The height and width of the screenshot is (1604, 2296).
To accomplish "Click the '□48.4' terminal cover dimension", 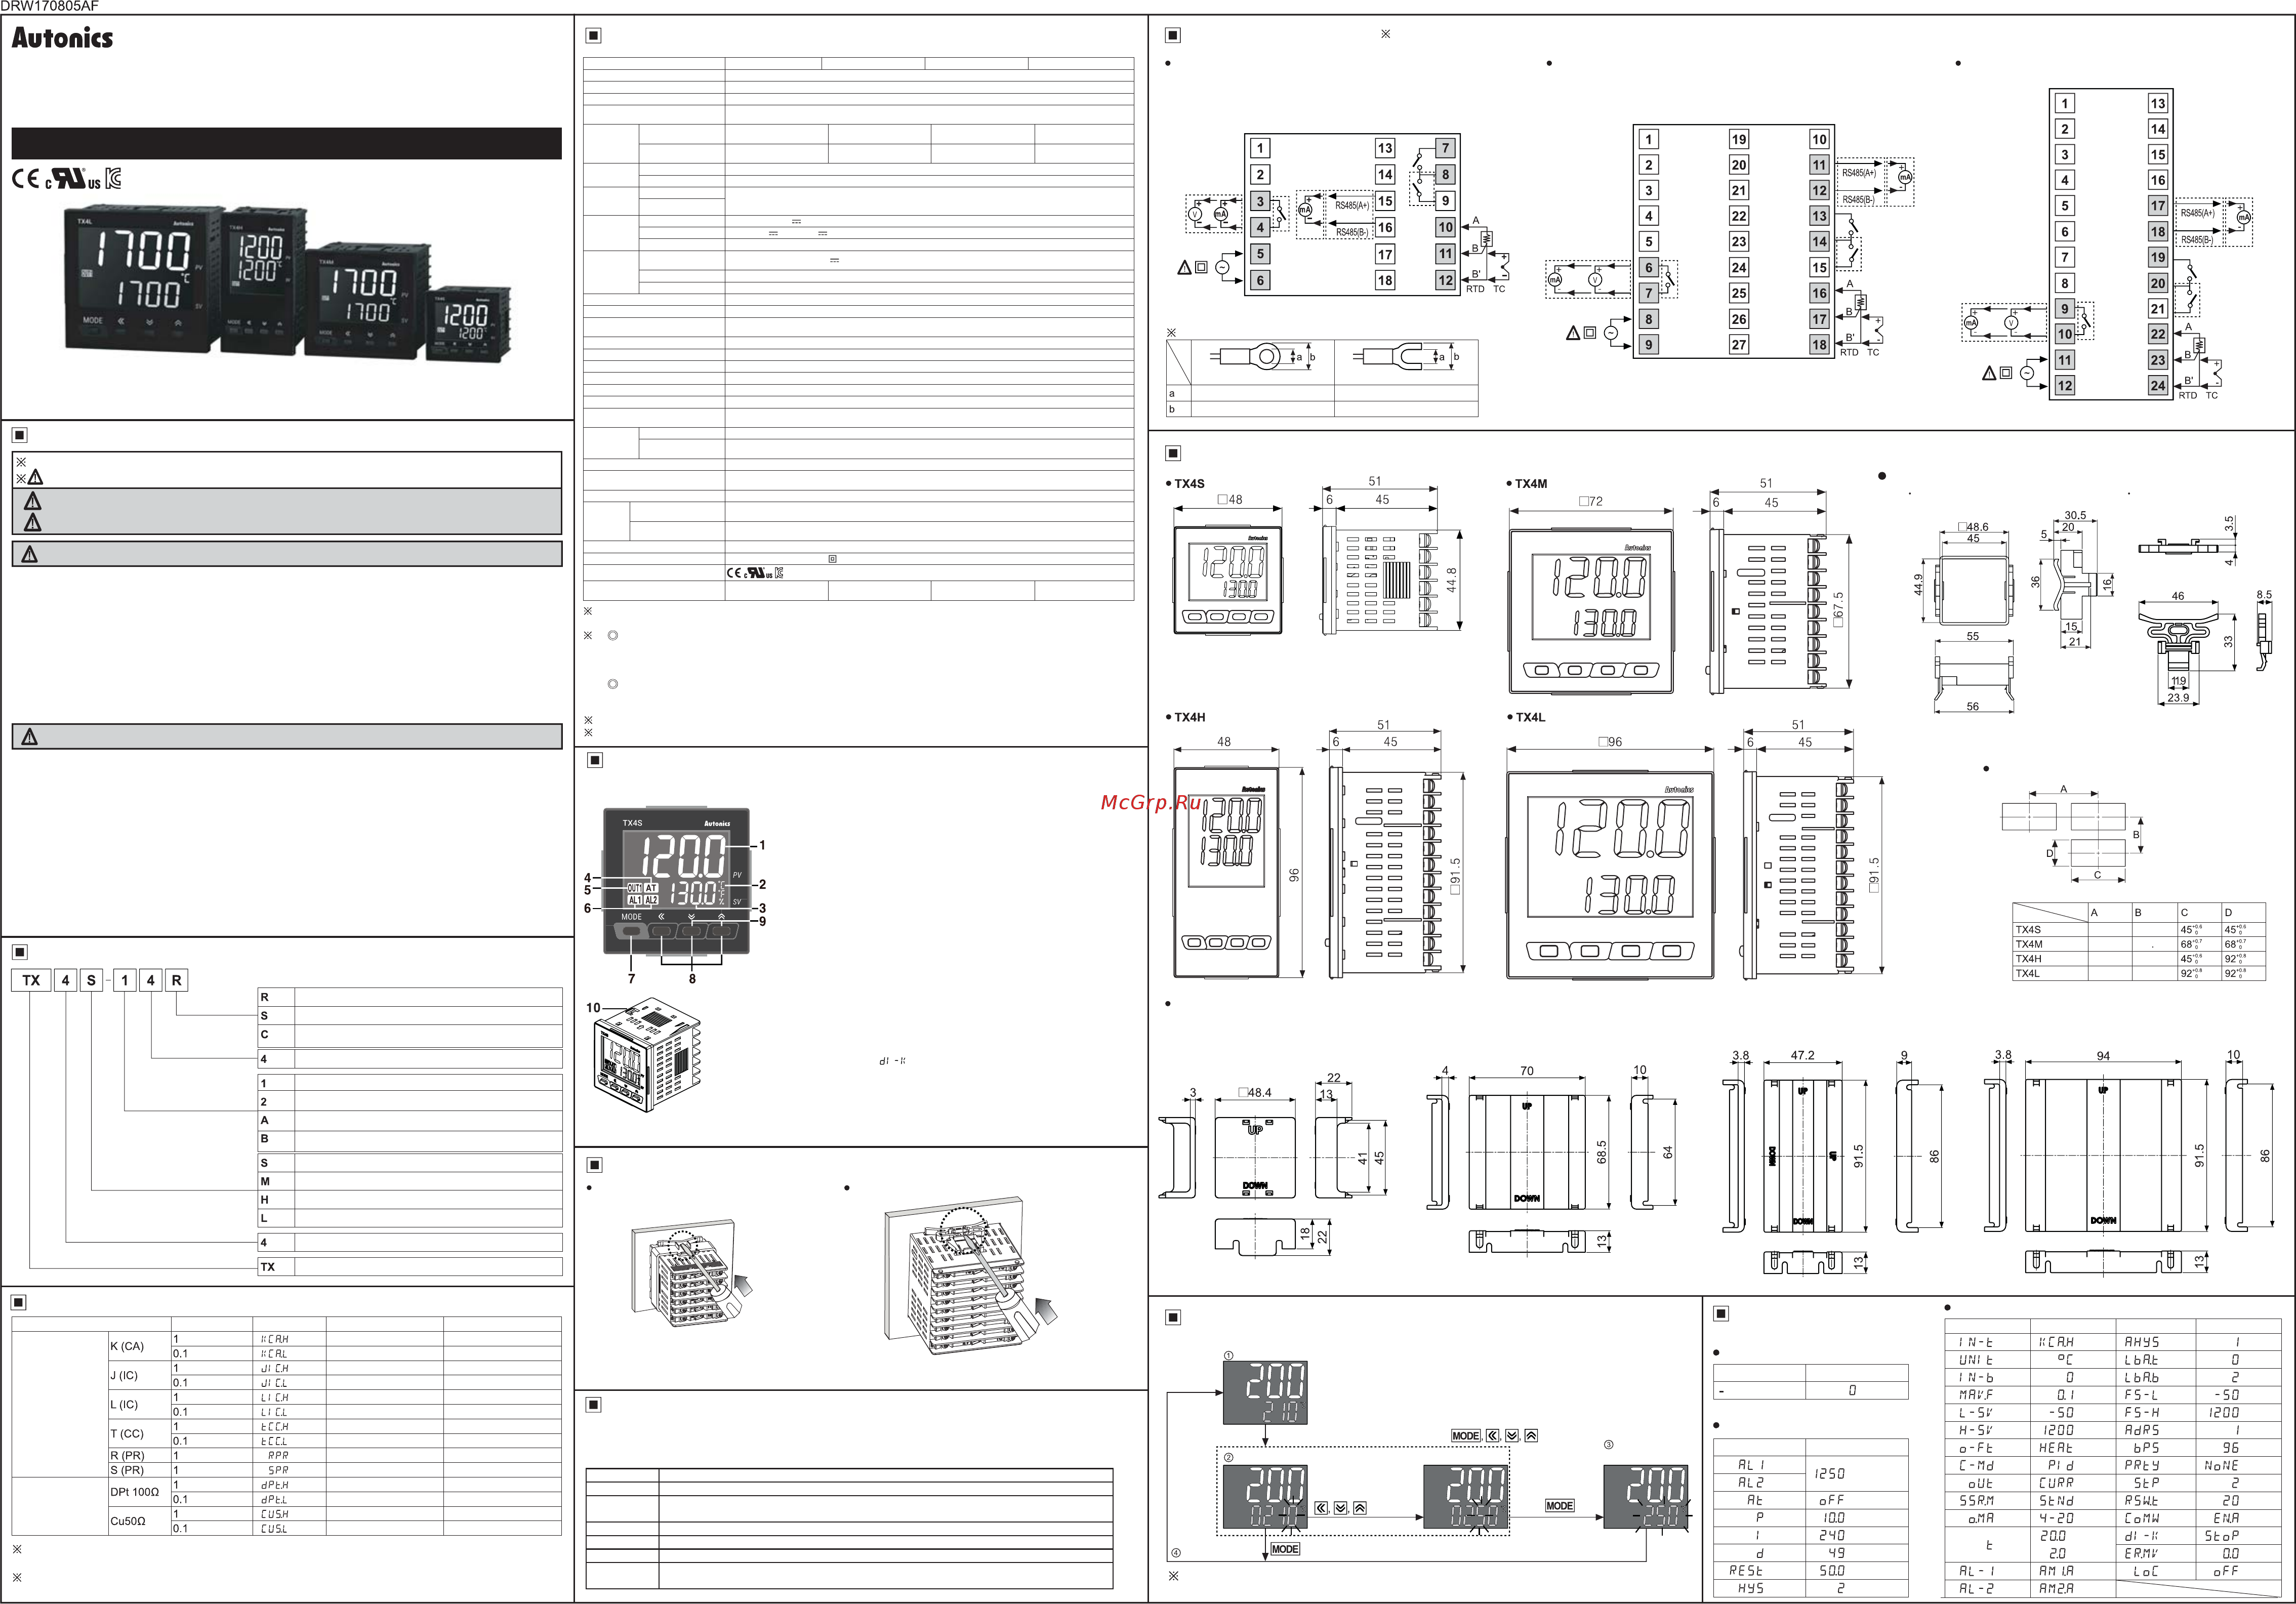I will (1255, 1092).
